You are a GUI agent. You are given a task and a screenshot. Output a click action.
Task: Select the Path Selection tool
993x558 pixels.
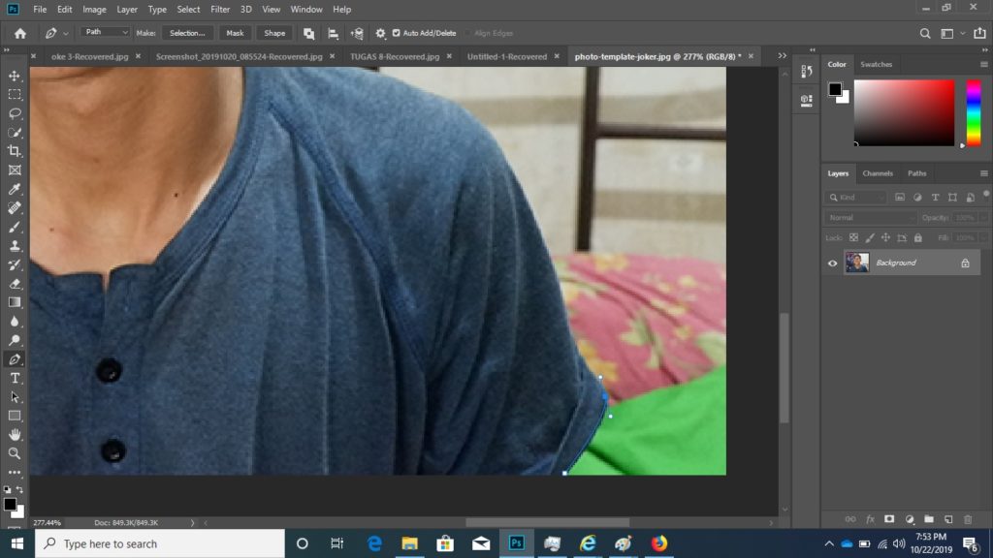tap(15, 397)
